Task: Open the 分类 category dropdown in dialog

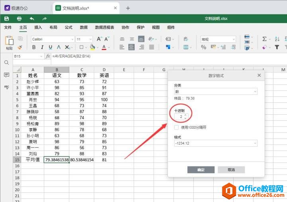Action: 216,92
